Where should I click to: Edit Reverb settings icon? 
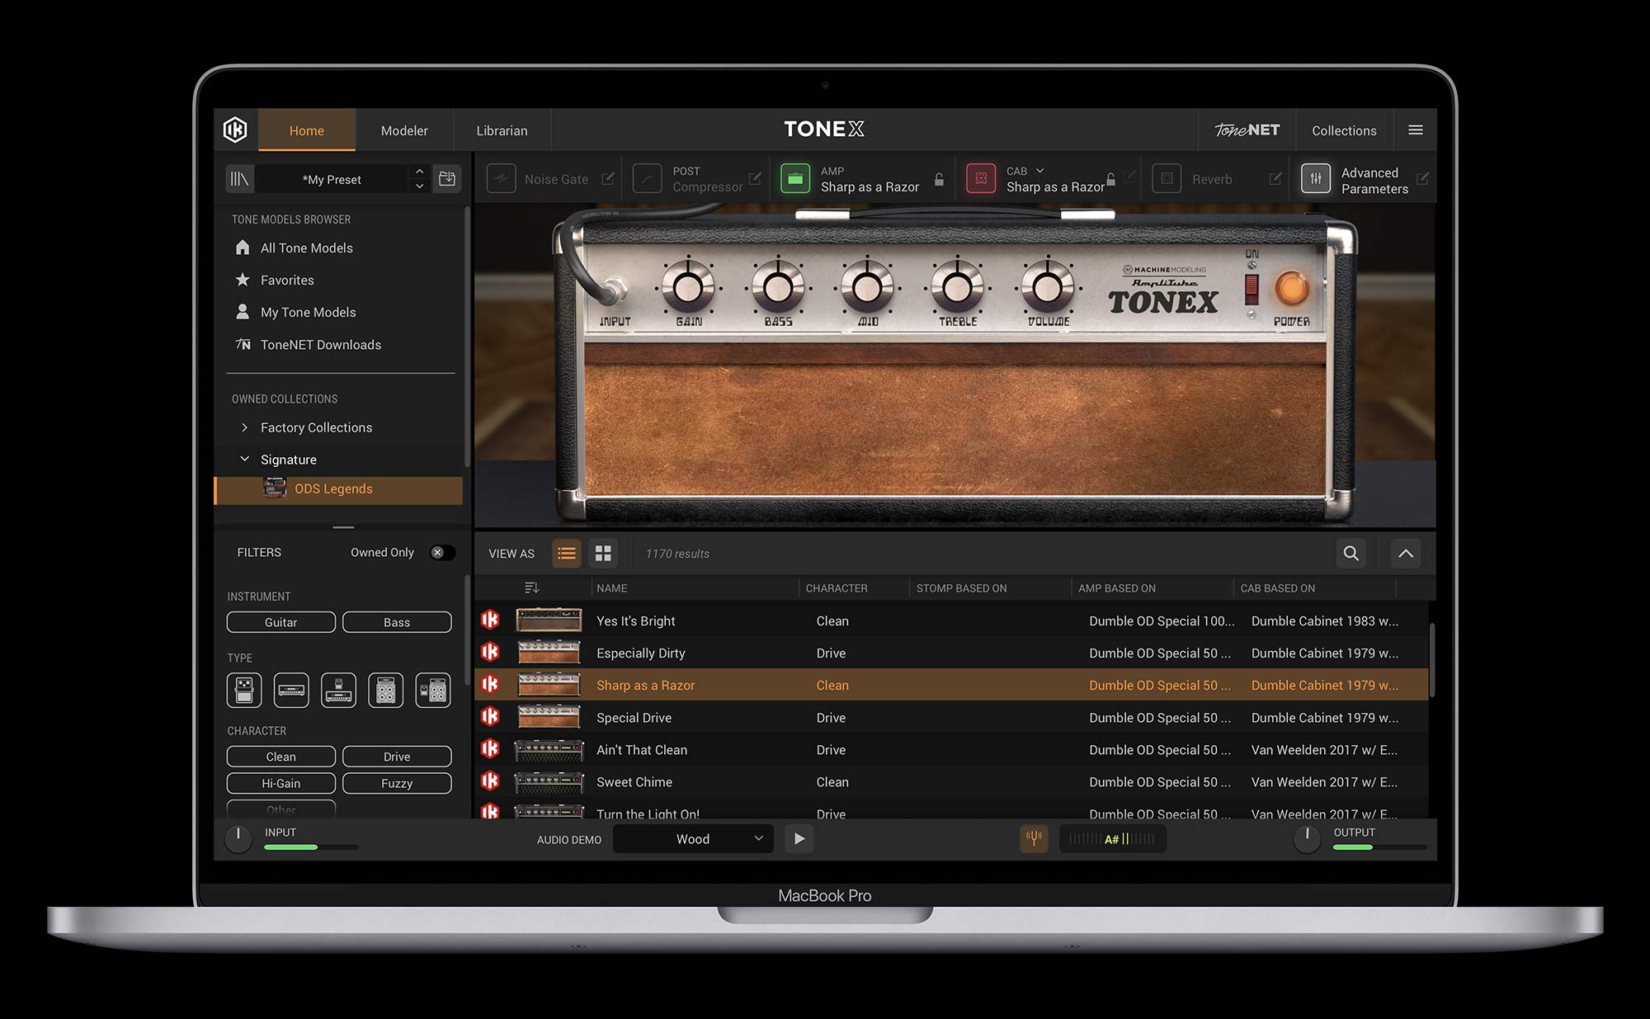coord(1275,179)
